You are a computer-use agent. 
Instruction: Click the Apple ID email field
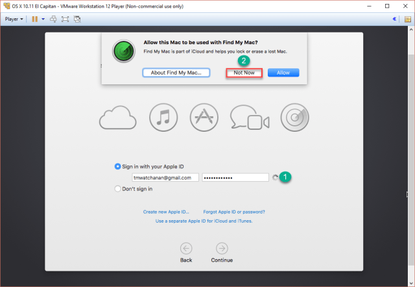click(165, 177)
